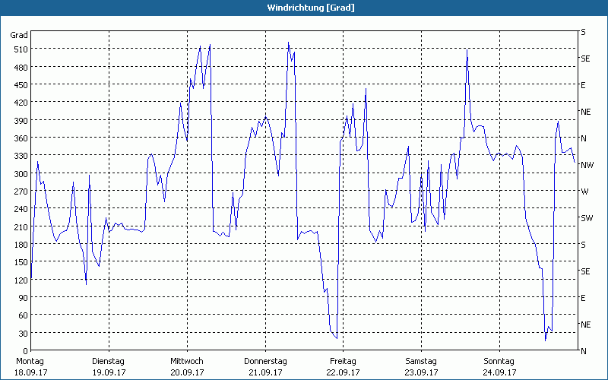The image size is (608, 380).
Task: Select the NW compass direction label
Action: click(x=587, y=165)
